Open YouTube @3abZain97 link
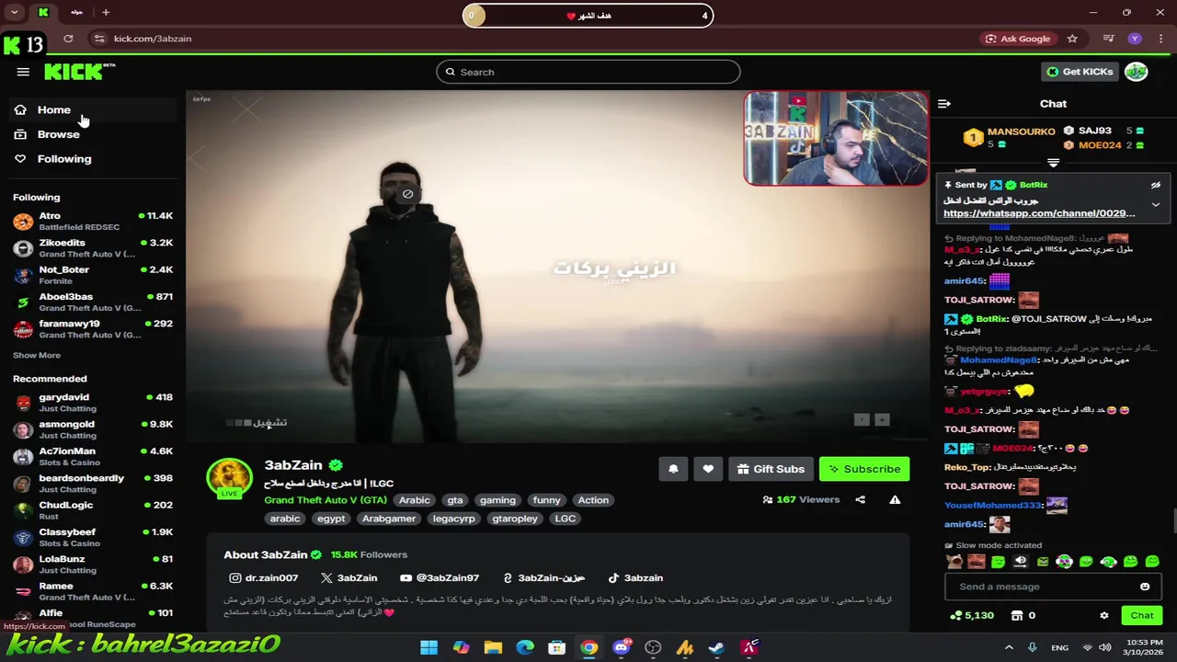 coord(440,577)
